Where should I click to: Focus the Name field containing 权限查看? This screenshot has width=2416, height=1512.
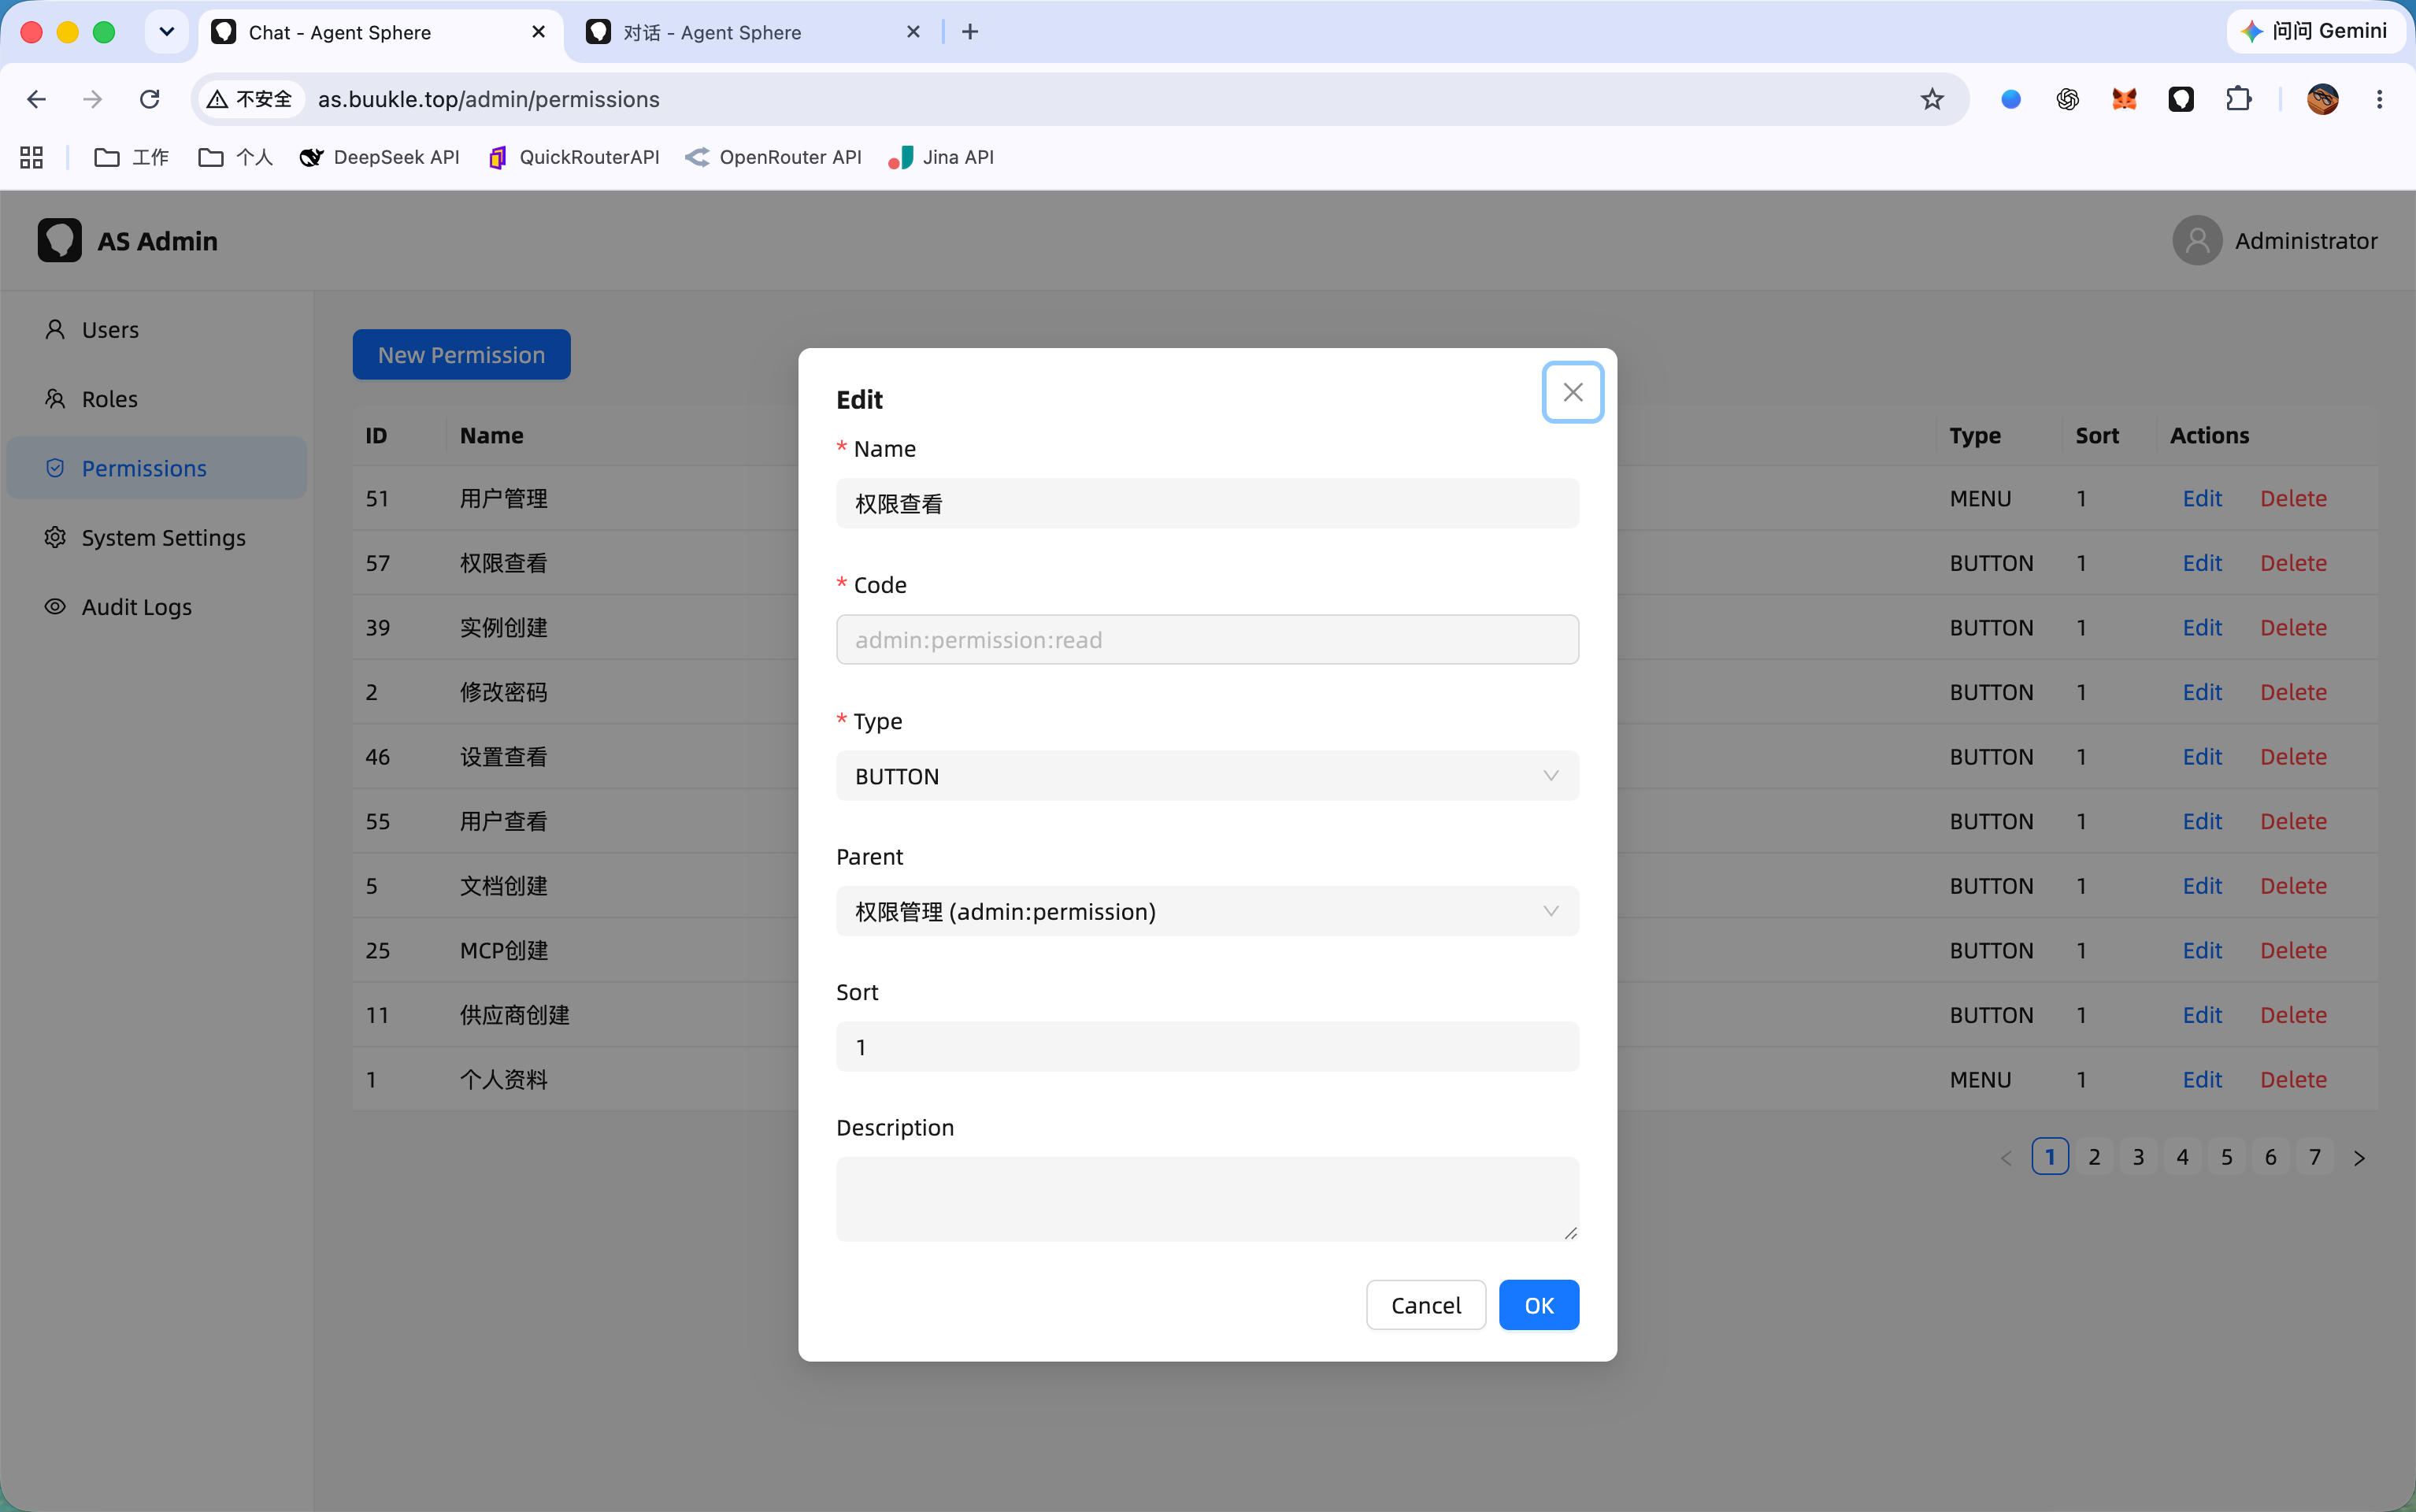(x=1207, y=503)
